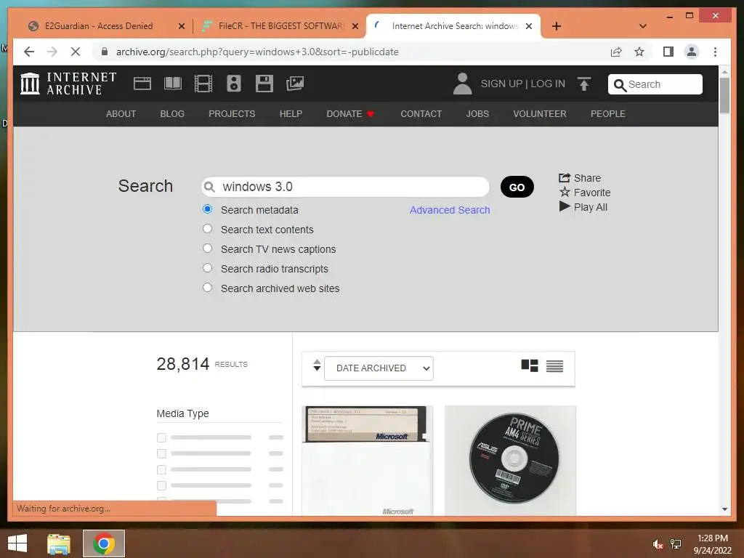
Task: Open the PROJECTS menu item
Action: (232, 114)
